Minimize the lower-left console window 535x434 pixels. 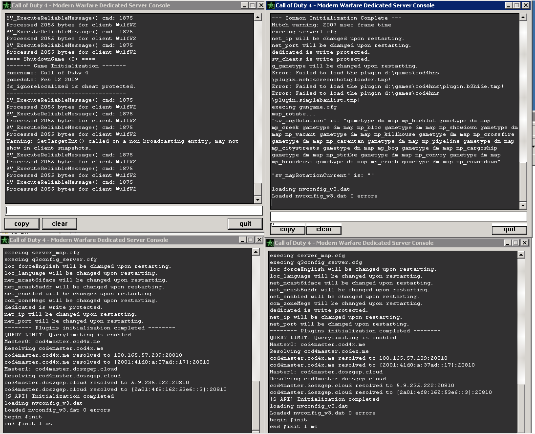coord(243,240)
